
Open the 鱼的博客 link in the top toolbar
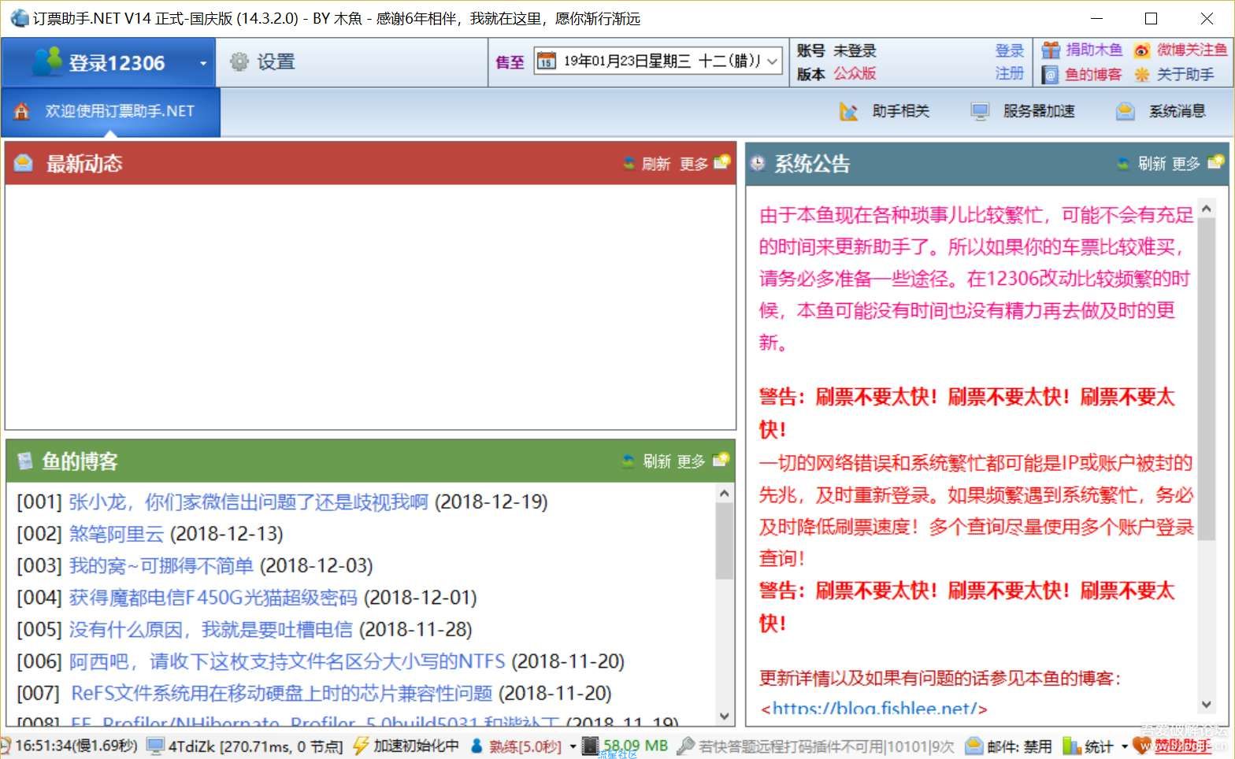1093,75
